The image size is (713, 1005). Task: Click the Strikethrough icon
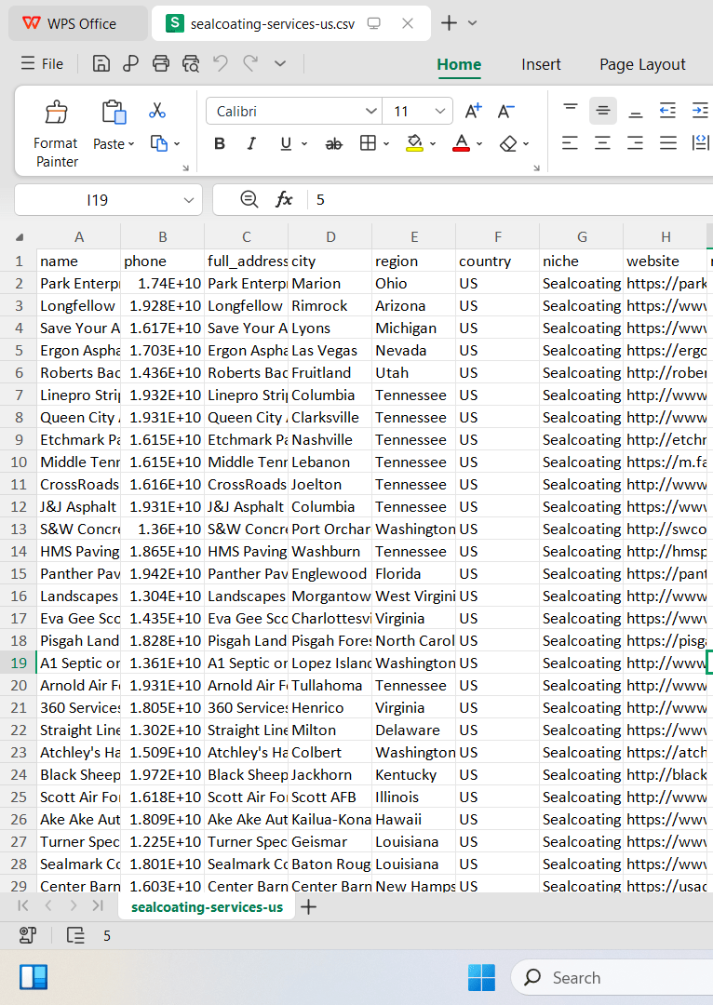pos(333,144)
